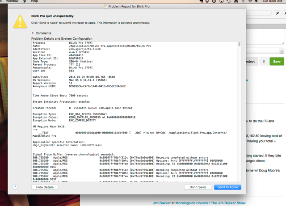The width and height of the screenshot is (286, 206).
Task: Click the 'System Integrity Protection: enabled' line
Action: [x=61, y=102]
